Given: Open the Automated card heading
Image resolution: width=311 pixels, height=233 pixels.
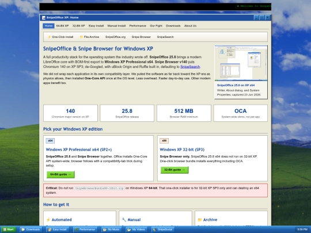Looking at the screenshot, I should coord(62,220).
